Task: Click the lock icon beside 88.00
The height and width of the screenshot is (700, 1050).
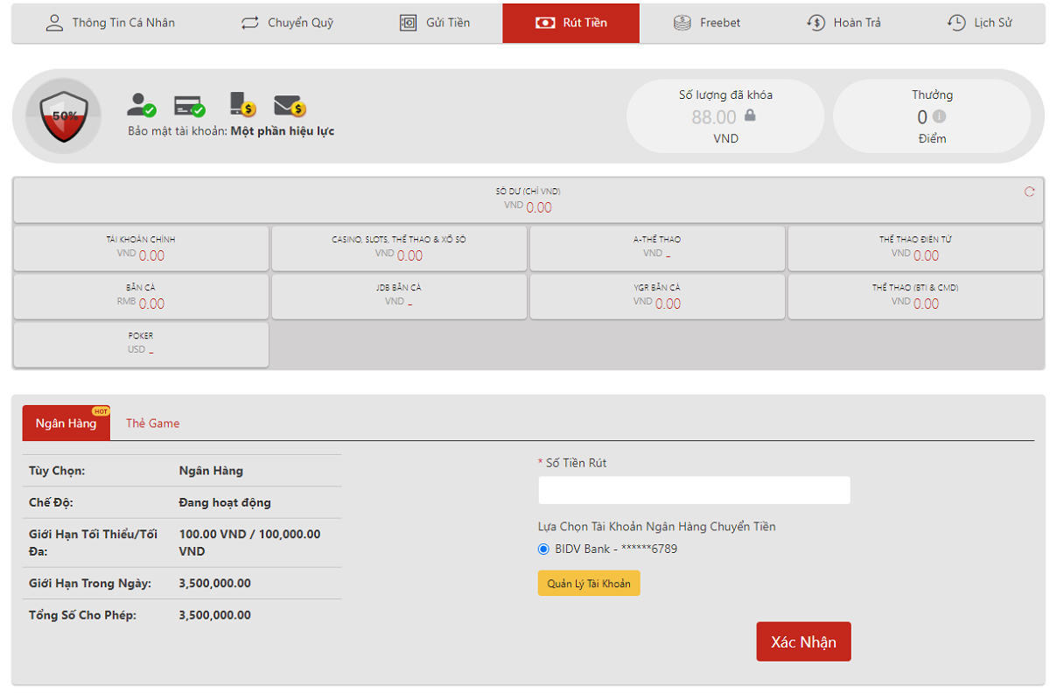Action: coord(750,115)
